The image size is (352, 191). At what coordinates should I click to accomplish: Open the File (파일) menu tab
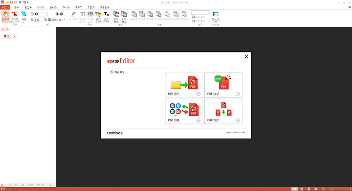pyautogui.click(x=5, y=7)
